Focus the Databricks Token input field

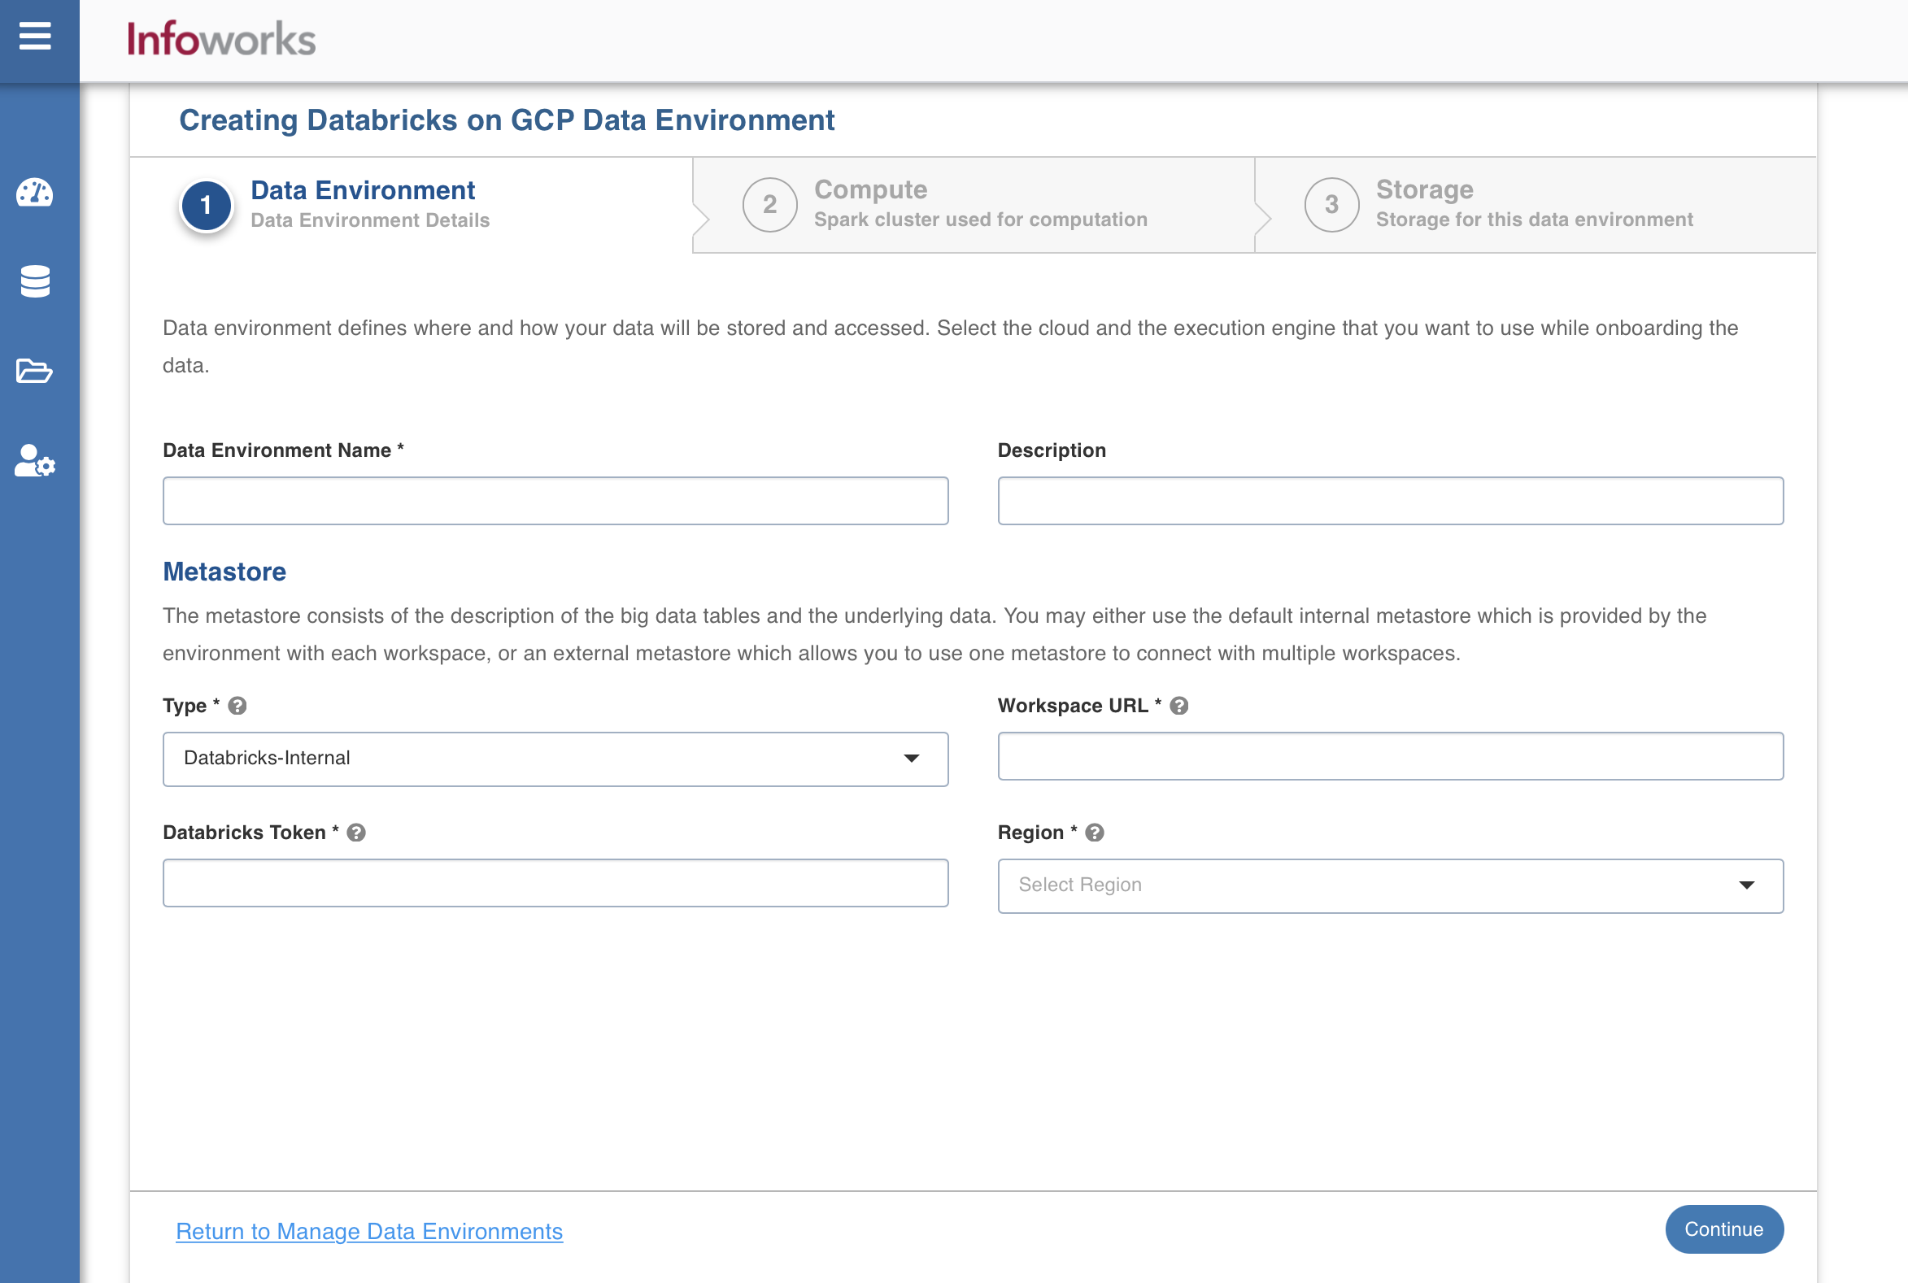tap(555, 883)
